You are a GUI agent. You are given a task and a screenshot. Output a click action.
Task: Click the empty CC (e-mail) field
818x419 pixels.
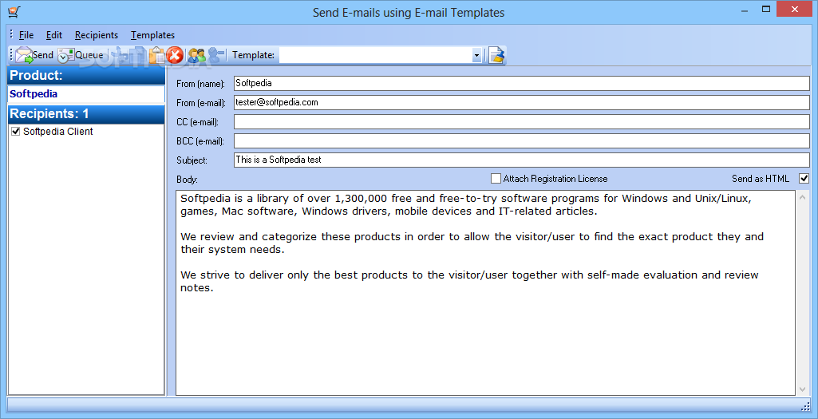click(x=522, y=121)
